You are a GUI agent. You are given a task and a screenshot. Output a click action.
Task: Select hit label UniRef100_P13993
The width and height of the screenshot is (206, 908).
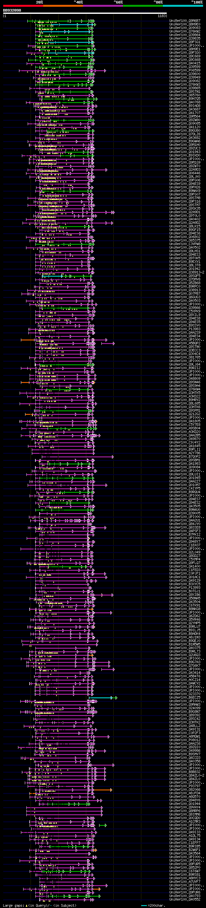point(185,588)
